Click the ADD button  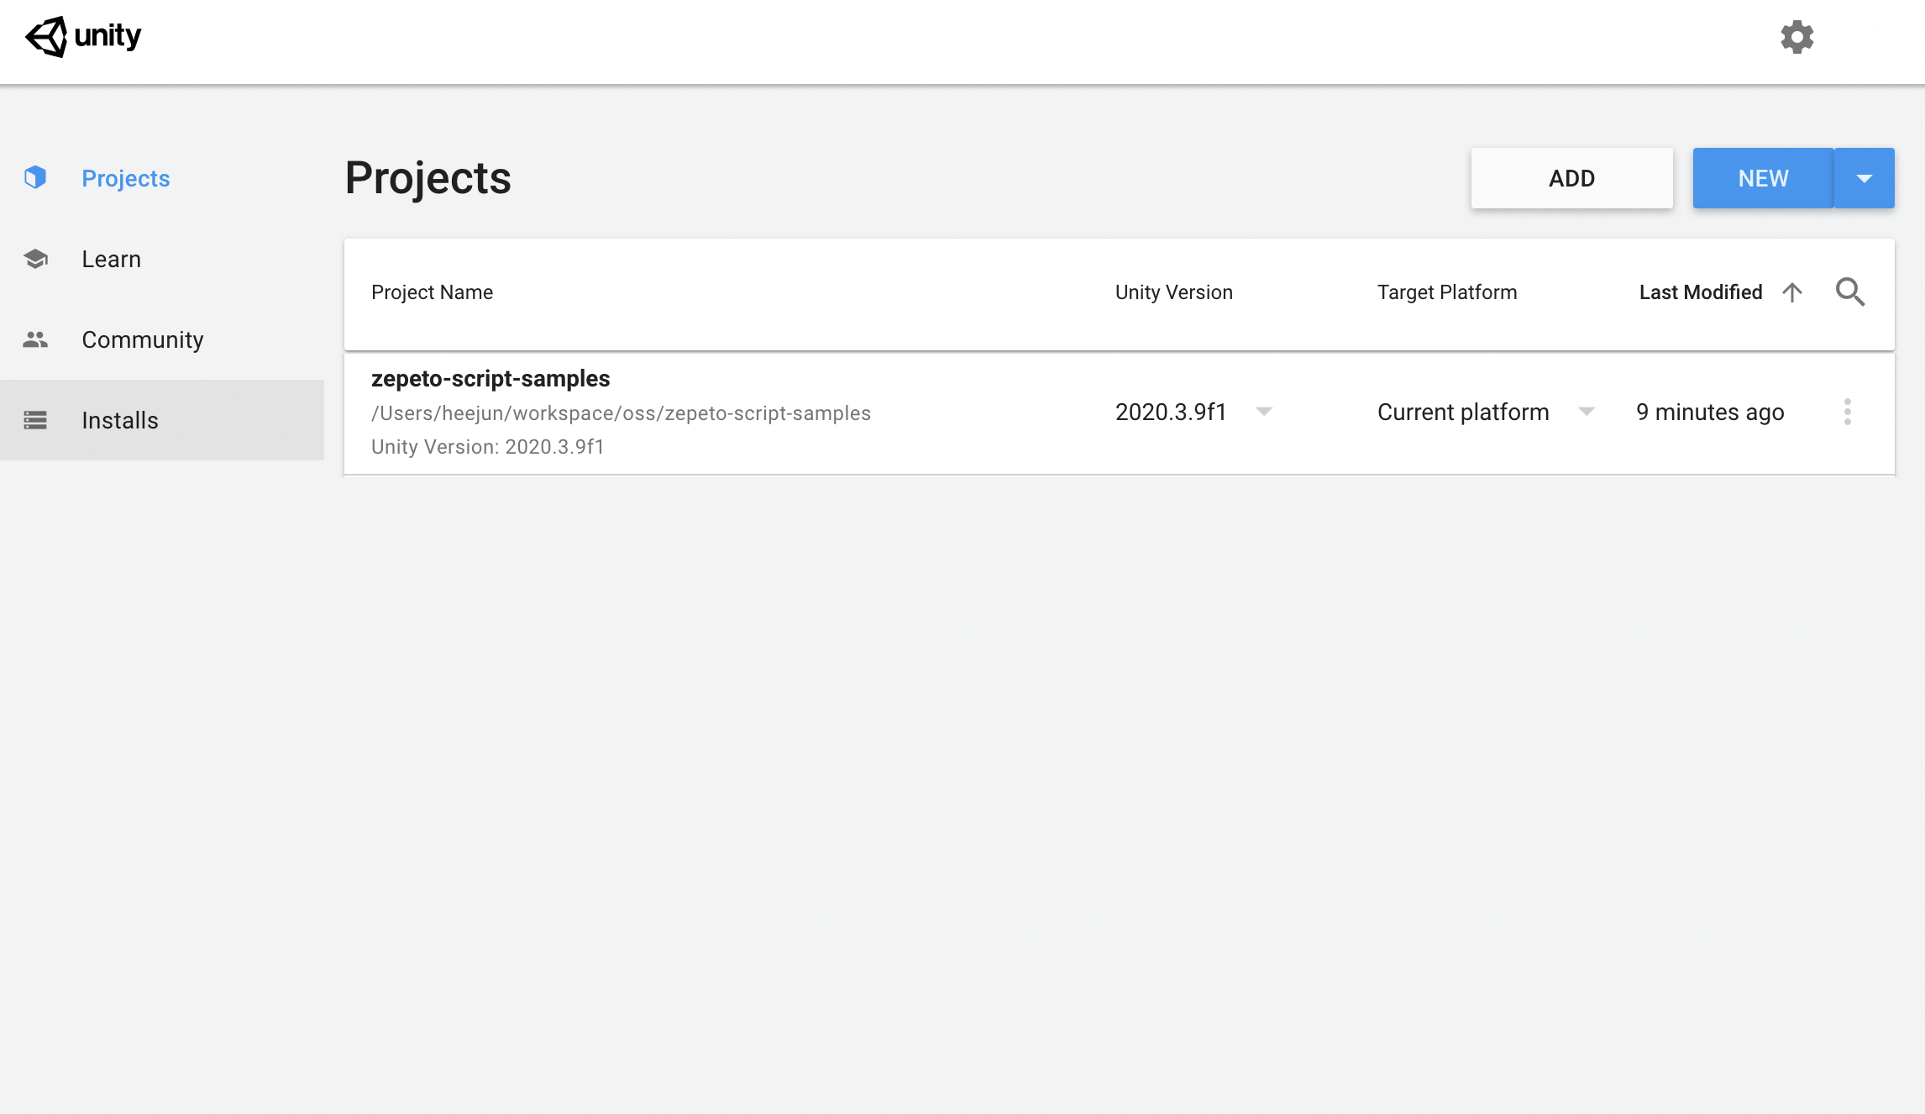[x=1571, y=178]
